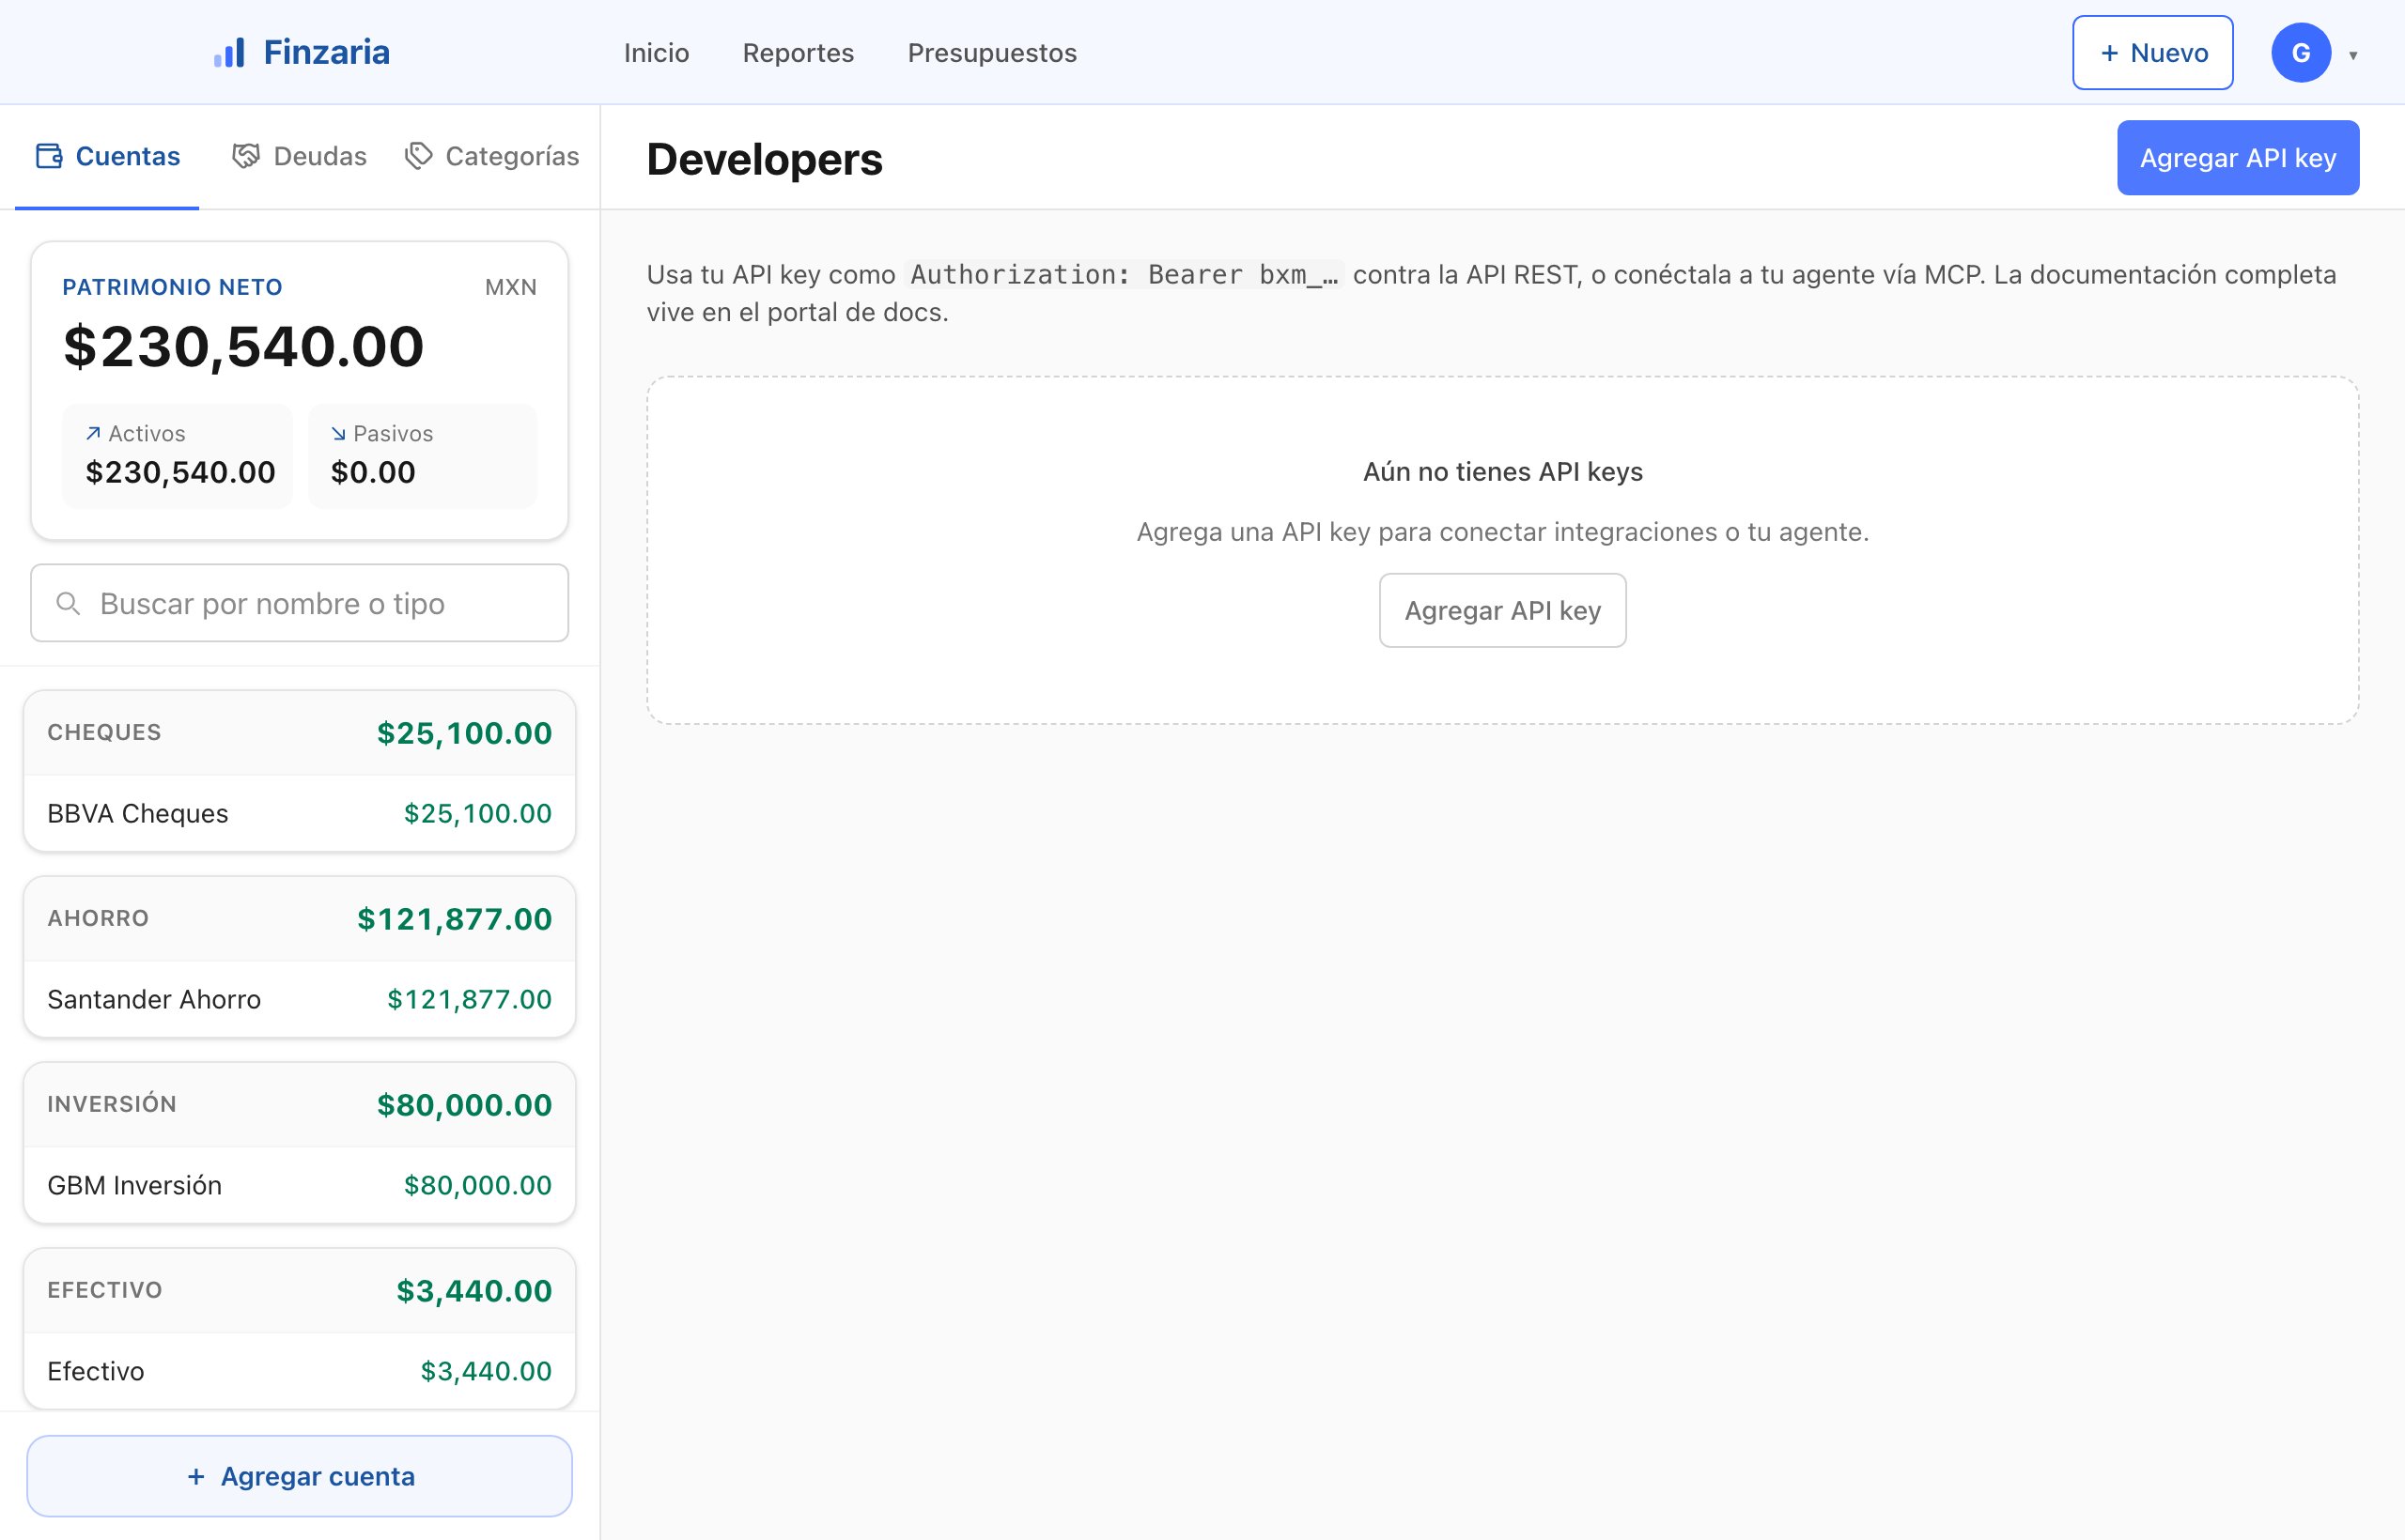This screenshot has width=2405, height=1540.
Task: Click the Developers page title
Action: point(765,159)
